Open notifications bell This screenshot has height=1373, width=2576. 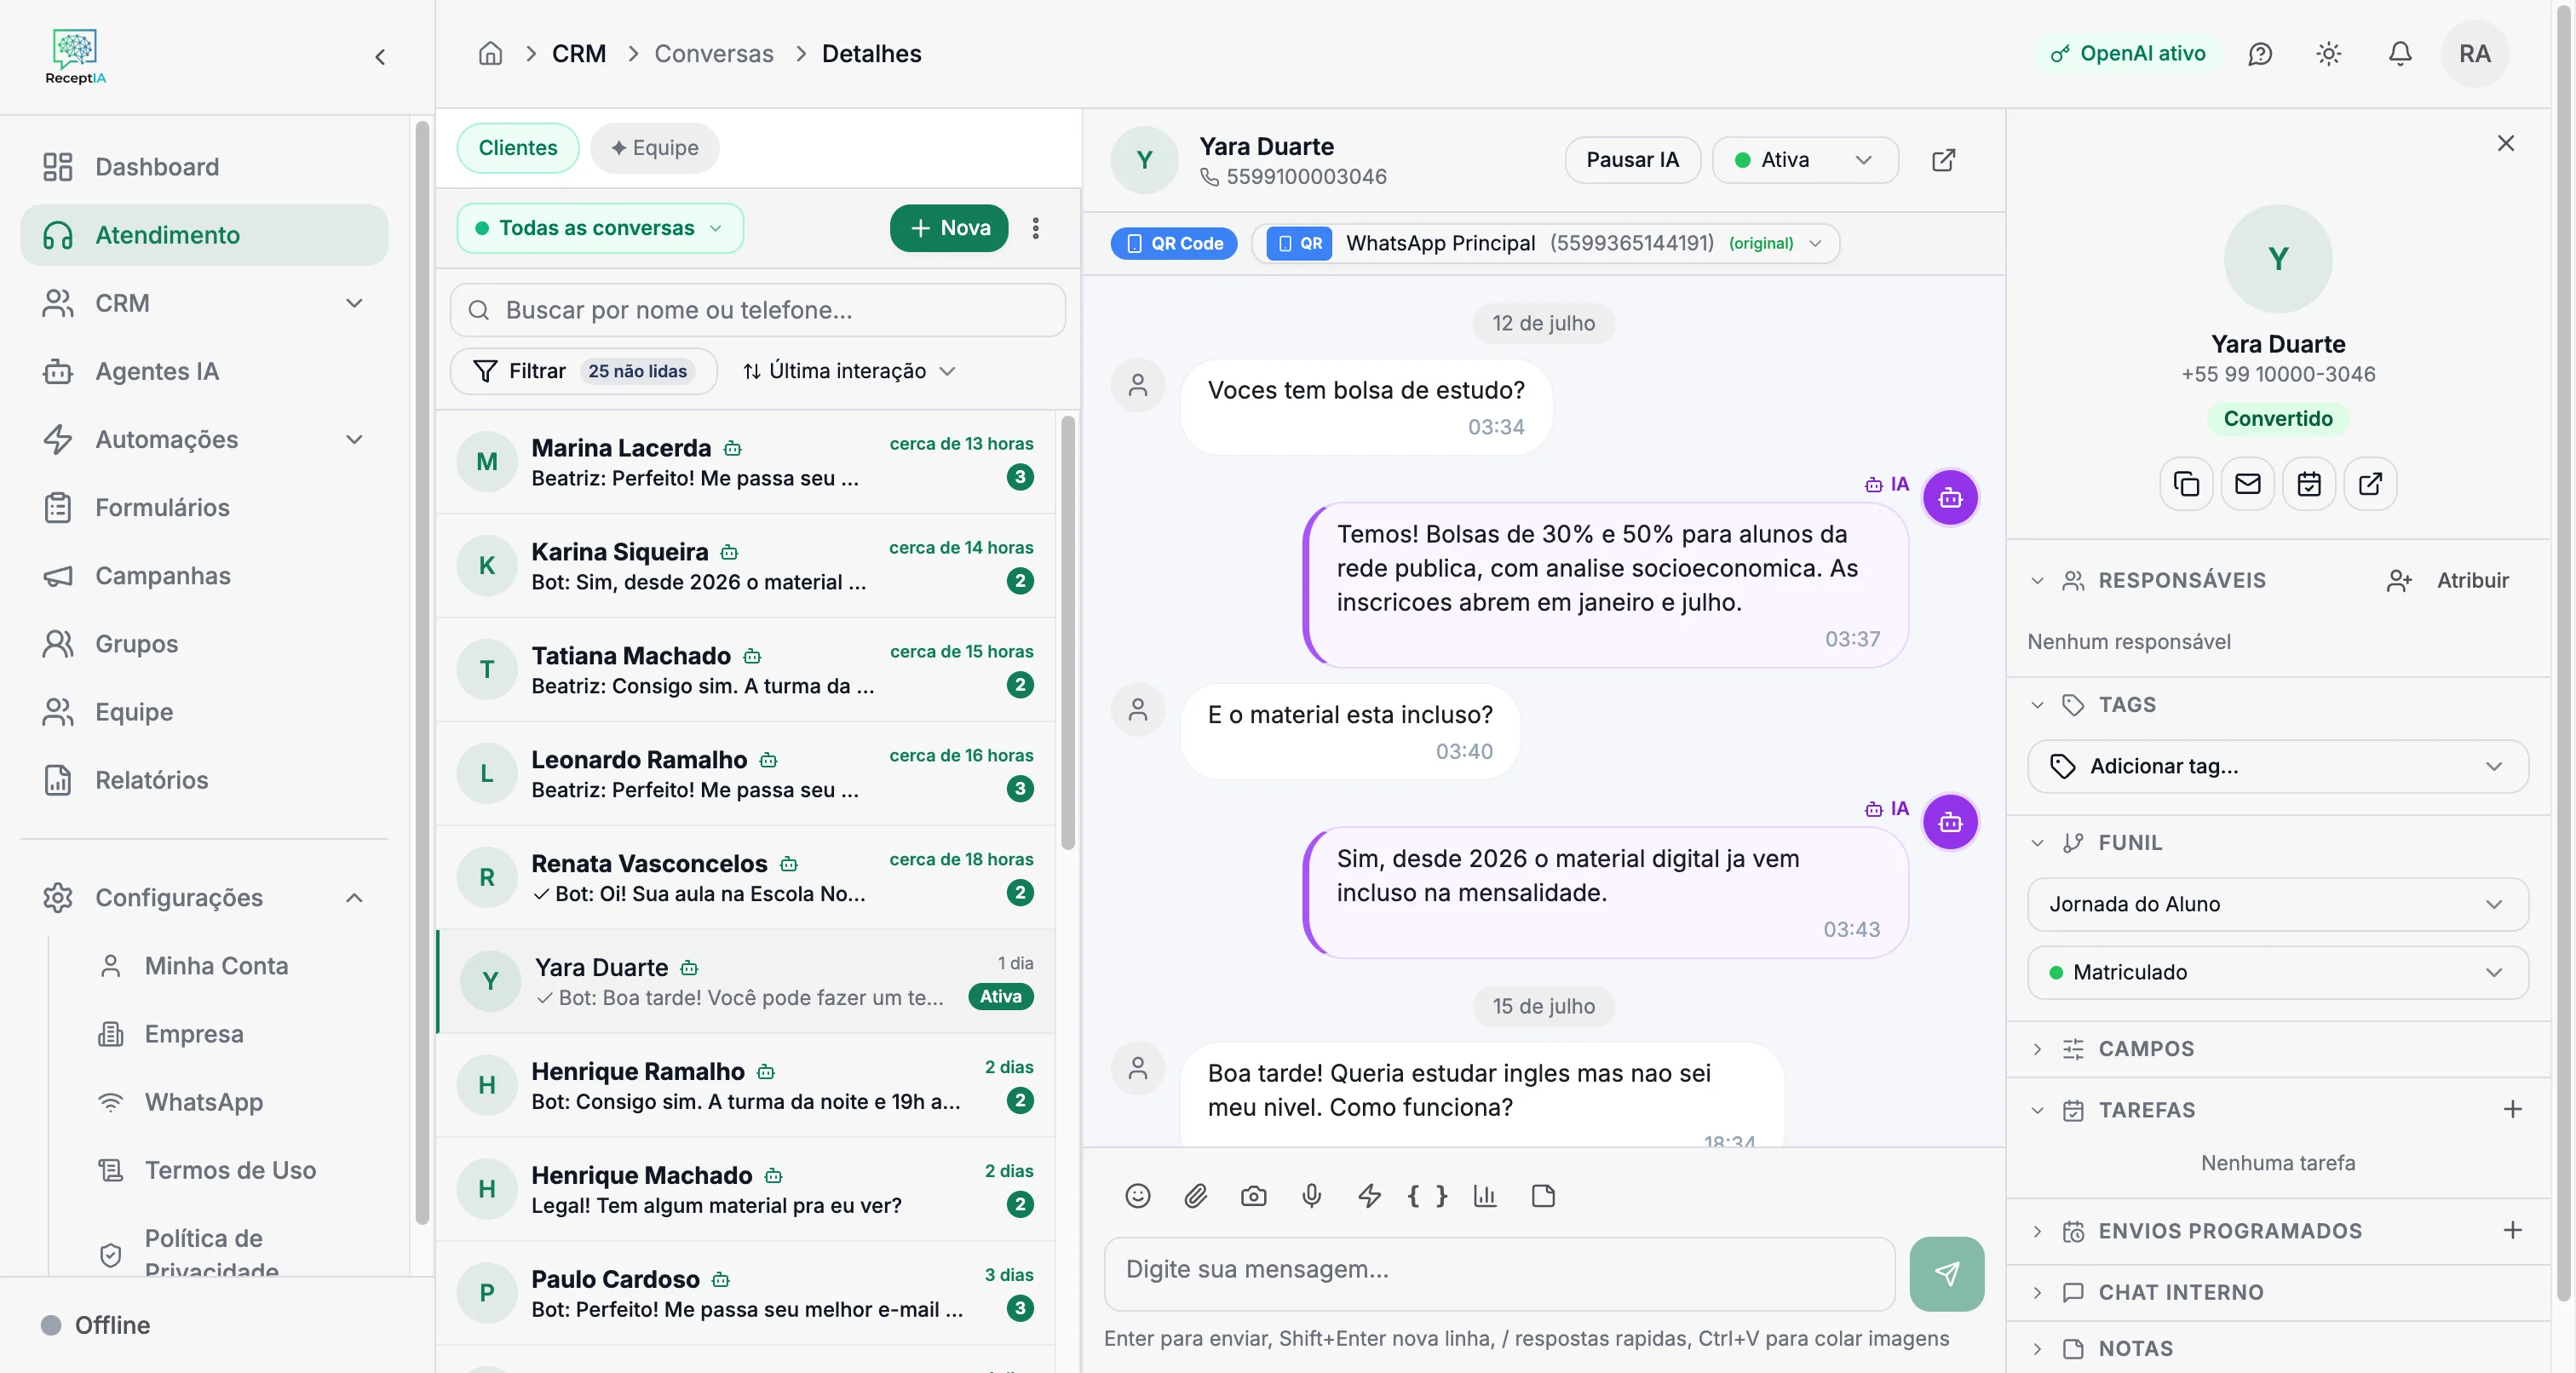(2400, 54)
